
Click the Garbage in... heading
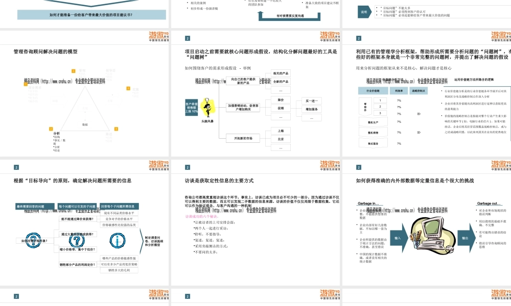coord(368,203)
